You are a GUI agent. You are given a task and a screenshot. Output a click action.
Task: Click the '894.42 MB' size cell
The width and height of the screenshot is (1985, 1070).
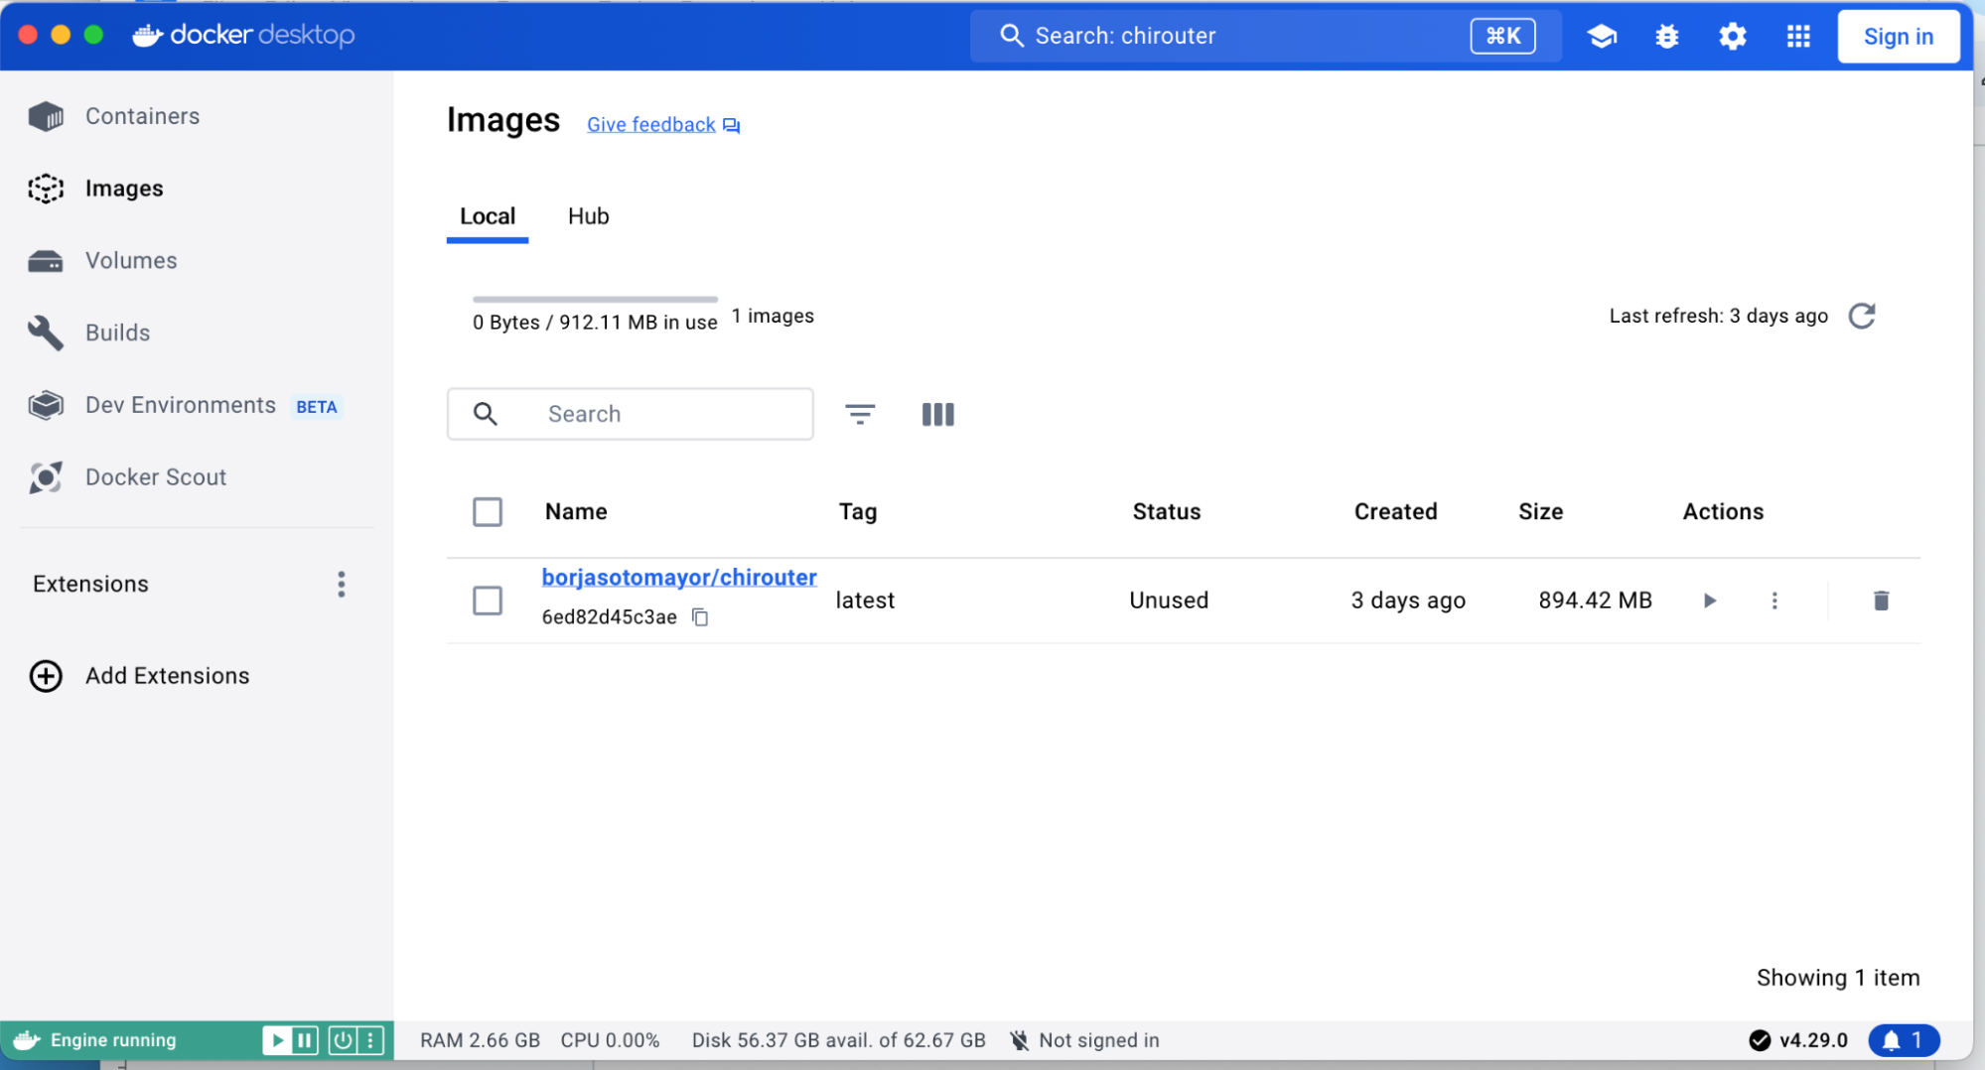point(1595,601)
